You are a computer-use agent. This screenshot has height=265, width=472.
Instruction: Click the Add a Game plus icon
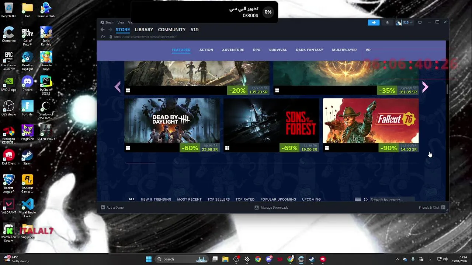103,208
